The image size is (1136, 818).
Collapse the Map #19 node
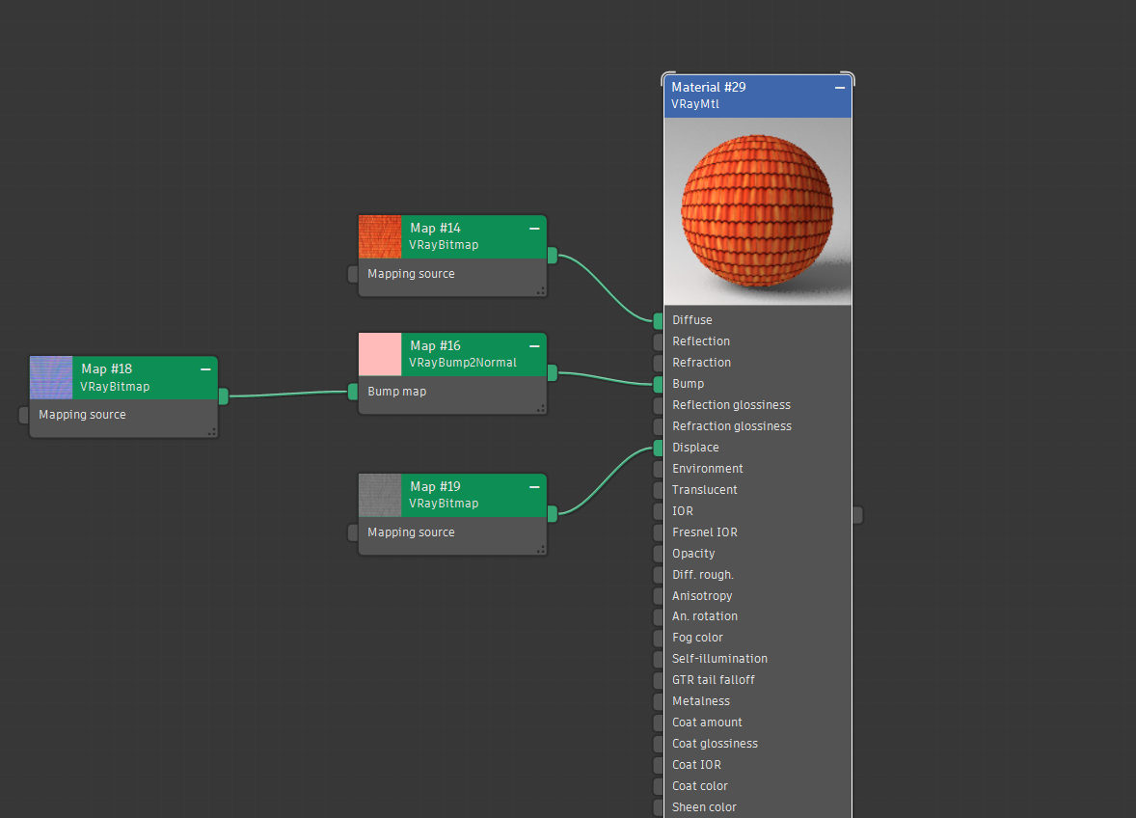coord(534,487)
